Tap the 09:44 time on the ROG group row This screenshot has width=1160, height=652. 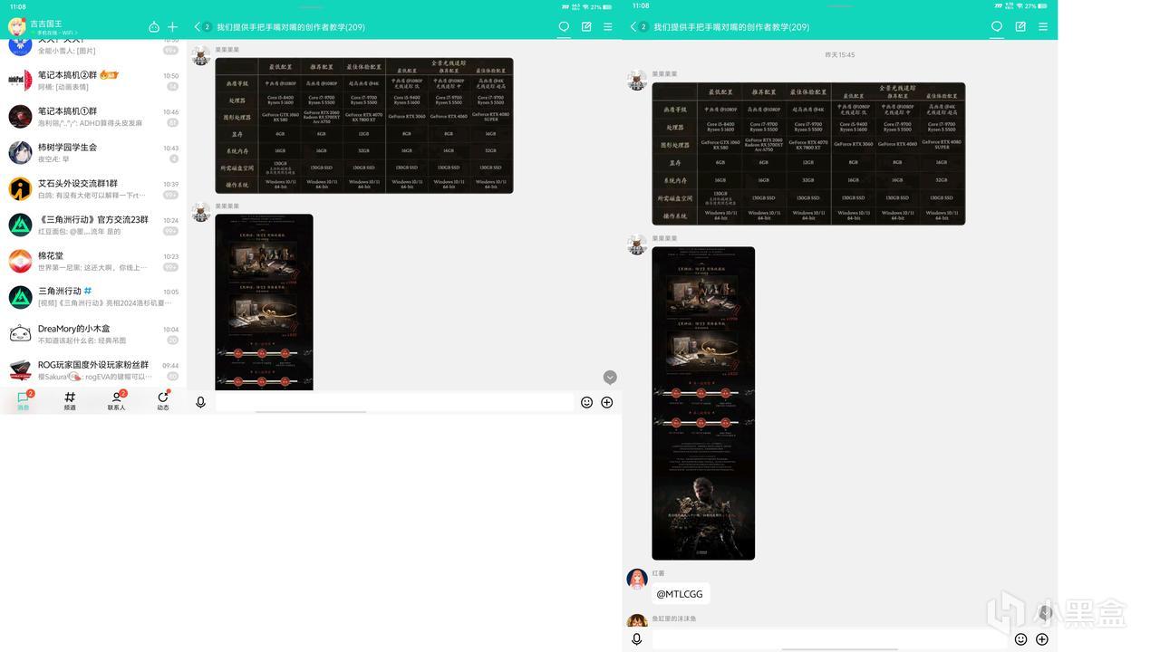(x=170, y=365)
